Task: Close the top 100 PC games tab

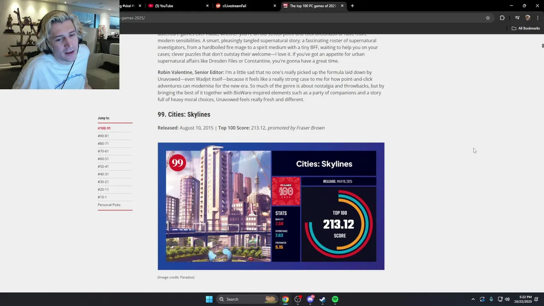Action: pos(342,6)
